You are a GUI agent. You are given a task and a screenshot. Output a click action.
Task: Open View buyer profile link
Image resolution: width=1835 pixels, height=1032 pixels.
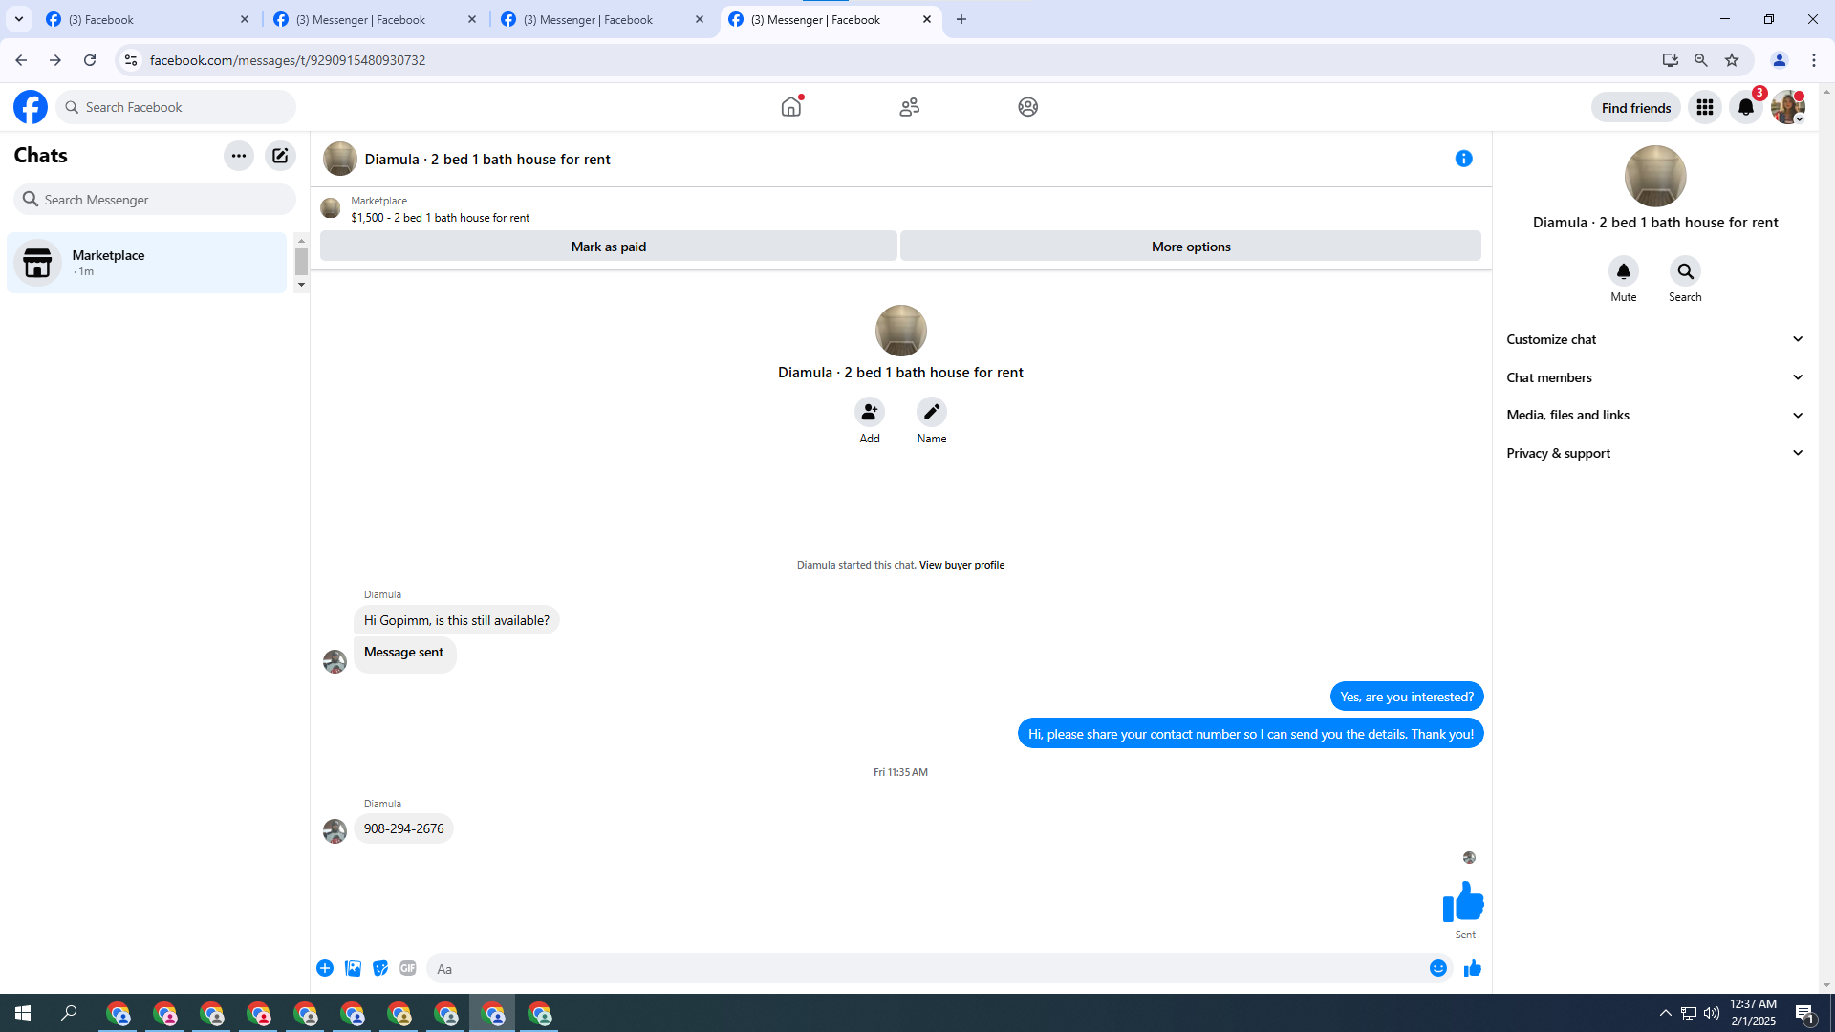point(961,566)
